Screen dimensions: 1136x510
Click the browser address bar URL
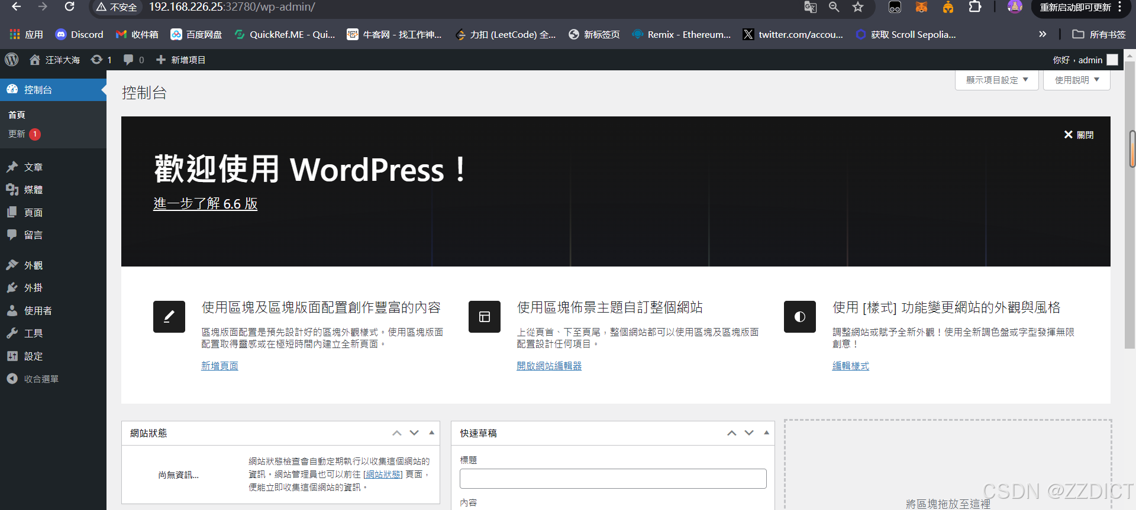click(232, 7)
